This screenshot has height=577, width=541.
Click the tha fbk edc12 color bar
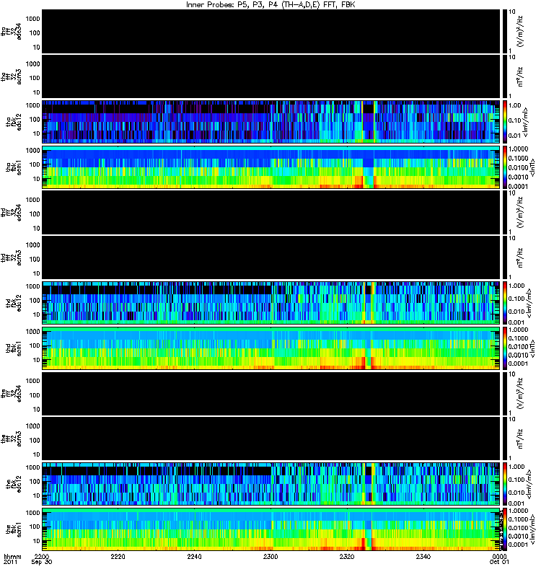[504, 121]
